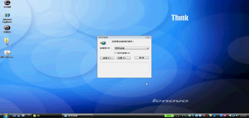Click the red top hat tray icon
The width and height of the screenshot is (249, 118).
tap(207, 116)
